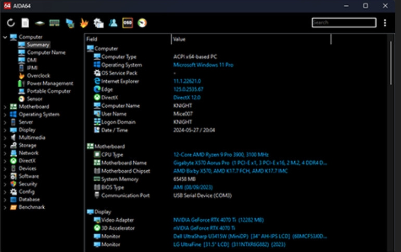Click the vertical scrollbar thumb
401x252 pixels.
click(391, 63)
